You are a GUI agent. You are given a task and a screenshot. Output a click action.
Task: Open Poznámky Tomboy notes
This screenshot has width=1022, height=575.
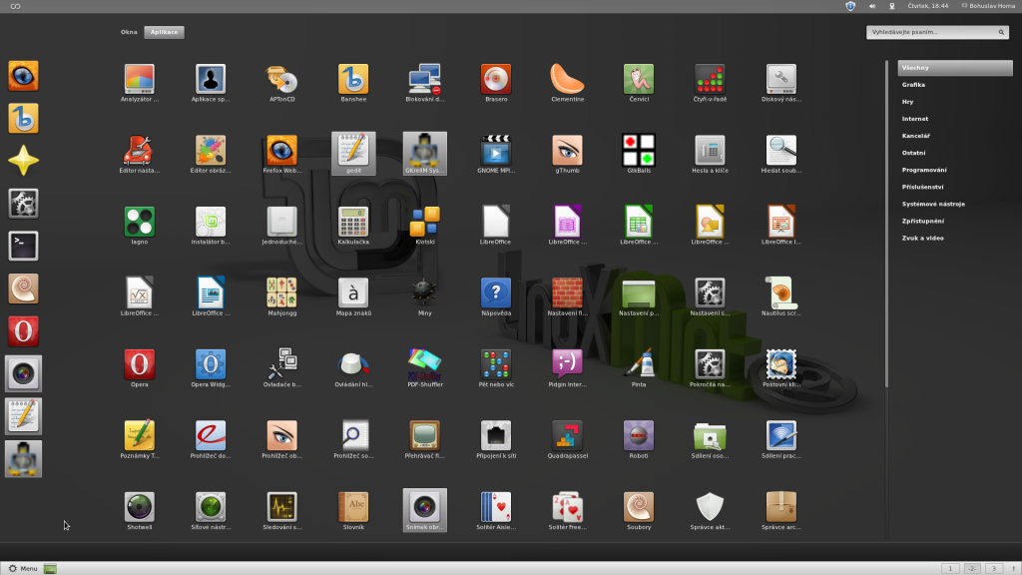(140, 439)
